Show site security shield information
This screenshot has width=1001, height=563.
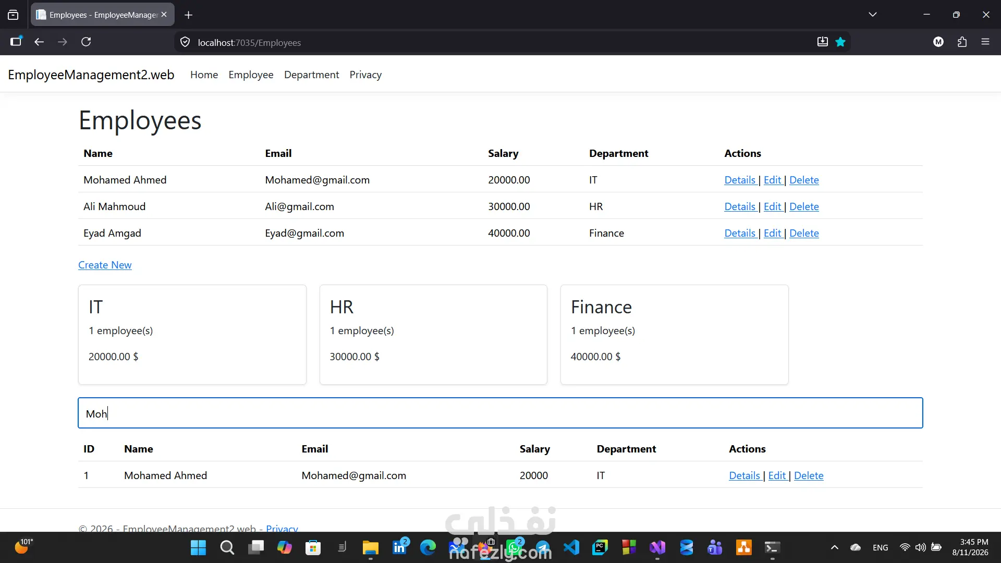185,42
